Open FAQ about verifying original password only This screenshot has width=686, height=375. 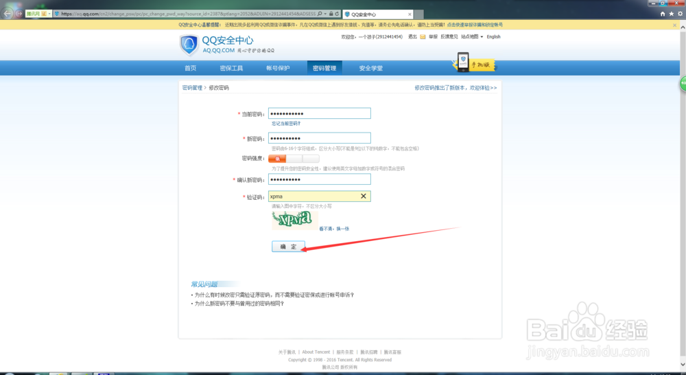274,295
